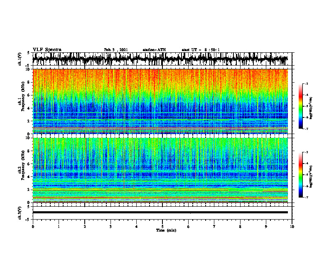Click the ch.1(V) waveform axis label
This screenshot has width=329, height=254.
[20, 59]
